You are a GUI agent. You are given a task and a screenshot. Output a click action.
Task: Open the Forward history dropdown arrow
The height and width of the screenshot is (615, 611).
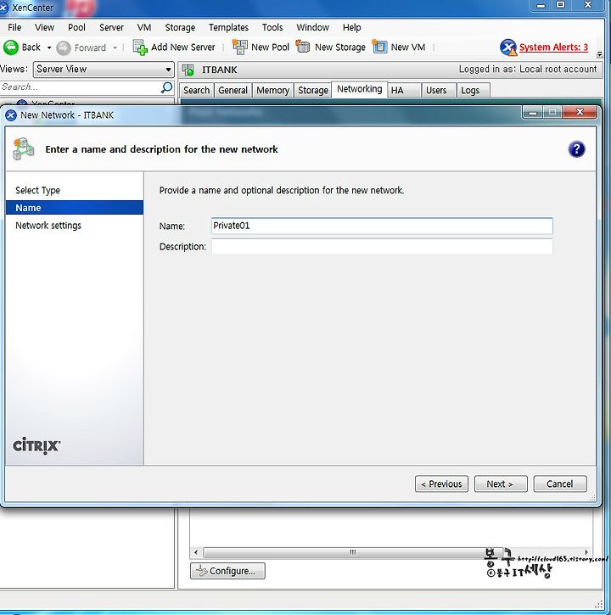pyautogui.click(x=115, y=48)
